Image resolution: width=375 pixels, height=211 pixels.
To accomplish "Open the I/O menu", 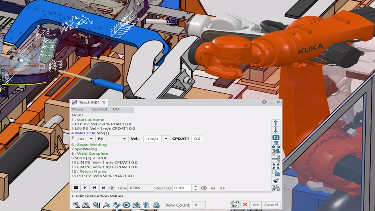I will [x=116, y=109].
